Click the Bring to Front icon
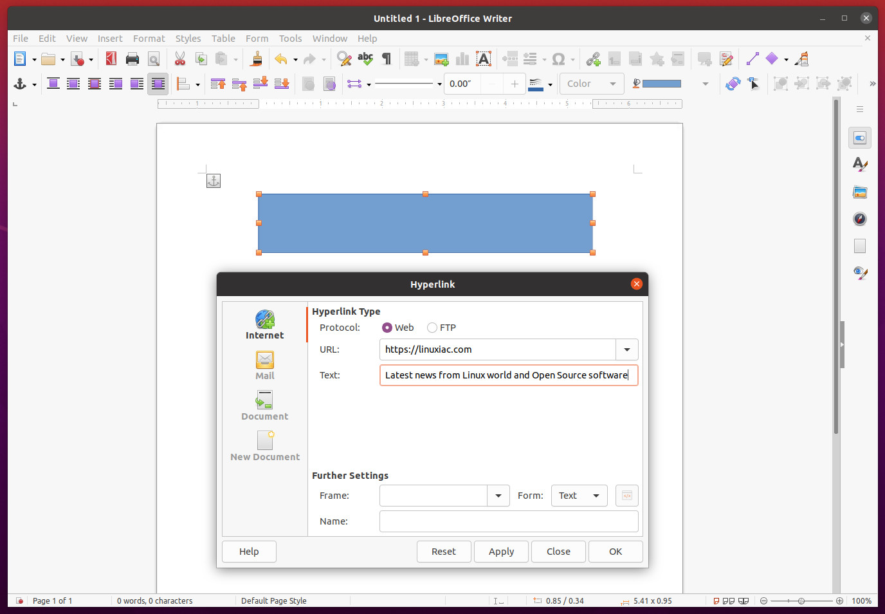Screen dimensions: 885x614 coord(218,84)
